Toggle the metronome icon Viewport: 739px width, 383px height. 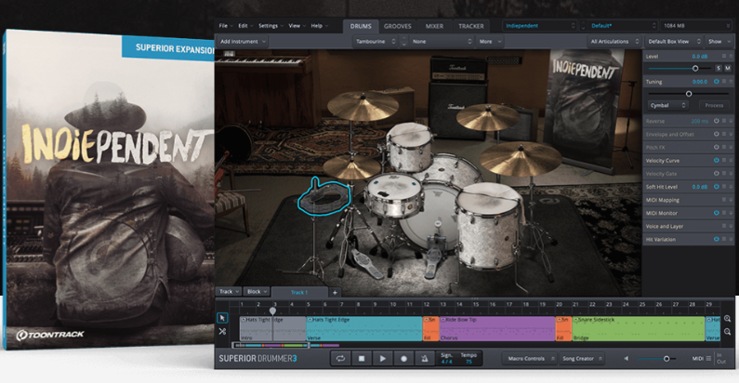[x=424, y=359]
